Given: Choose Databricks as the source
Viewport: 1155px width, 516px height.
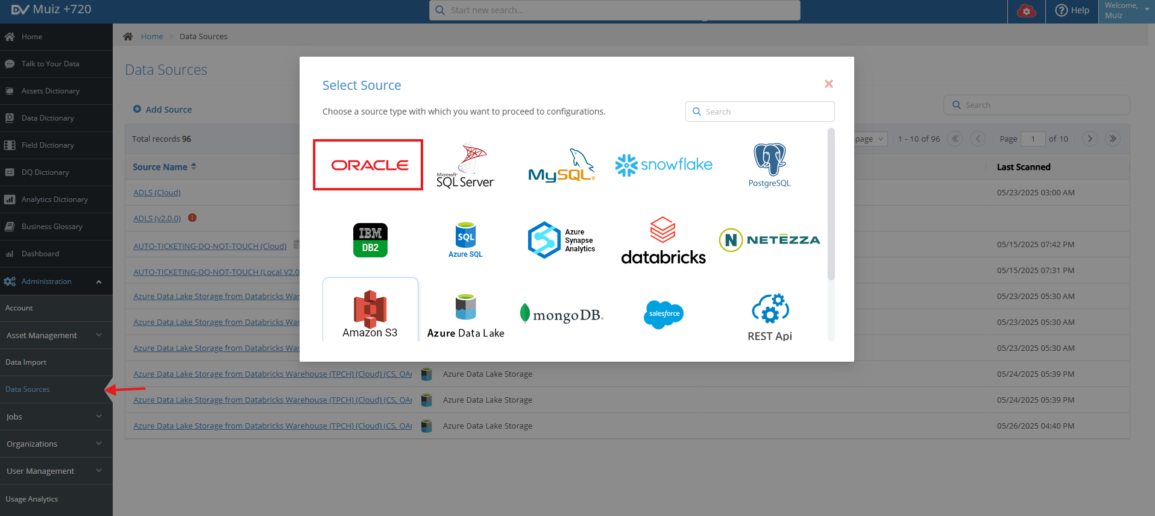Looking at the screenshot, I should point(664,241).
